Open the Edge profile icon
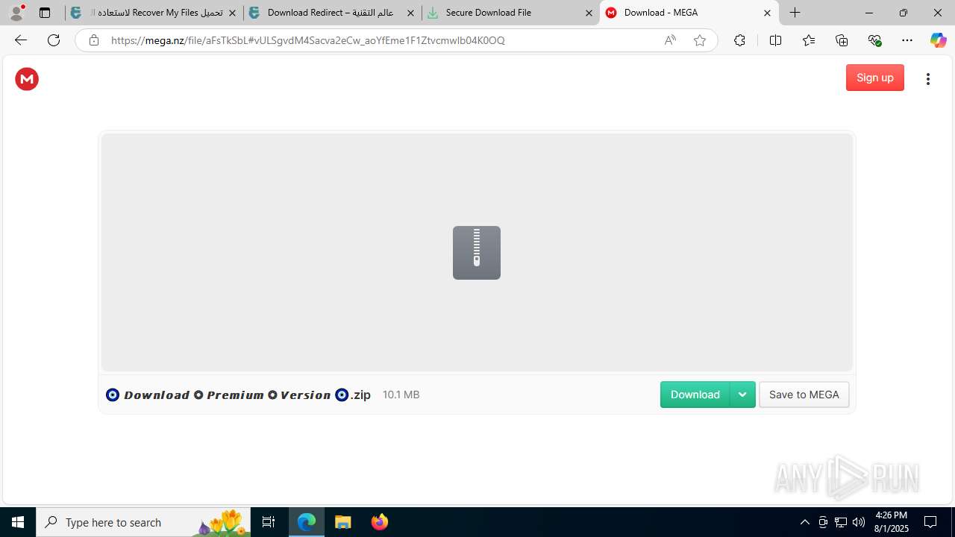 tap(16, 13)
